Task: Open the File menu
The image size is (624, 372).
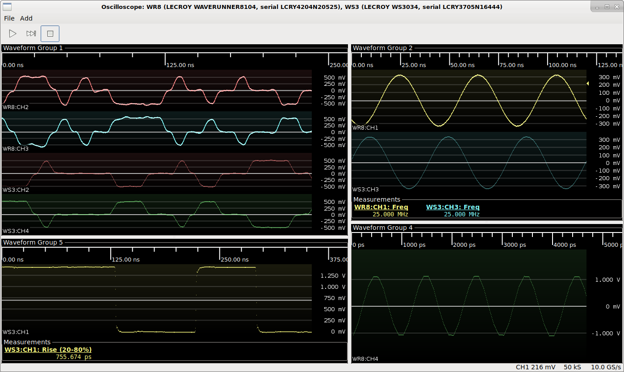Action: coord(9,18)
